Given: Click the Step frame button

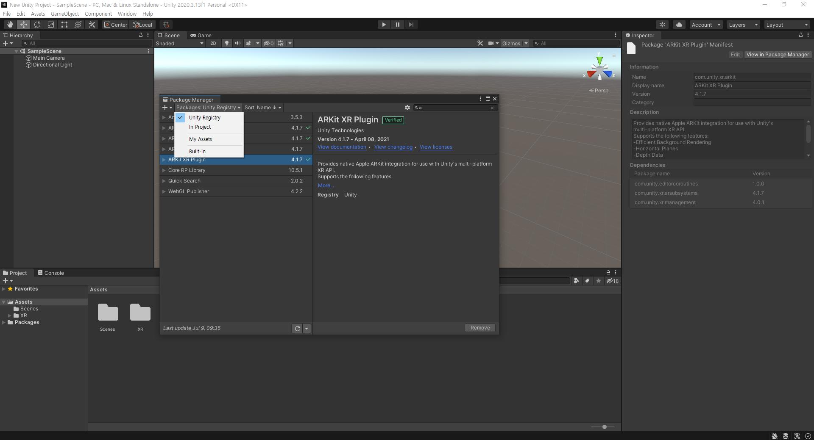Looking at the screenshot, I should [x=411, y=25].
